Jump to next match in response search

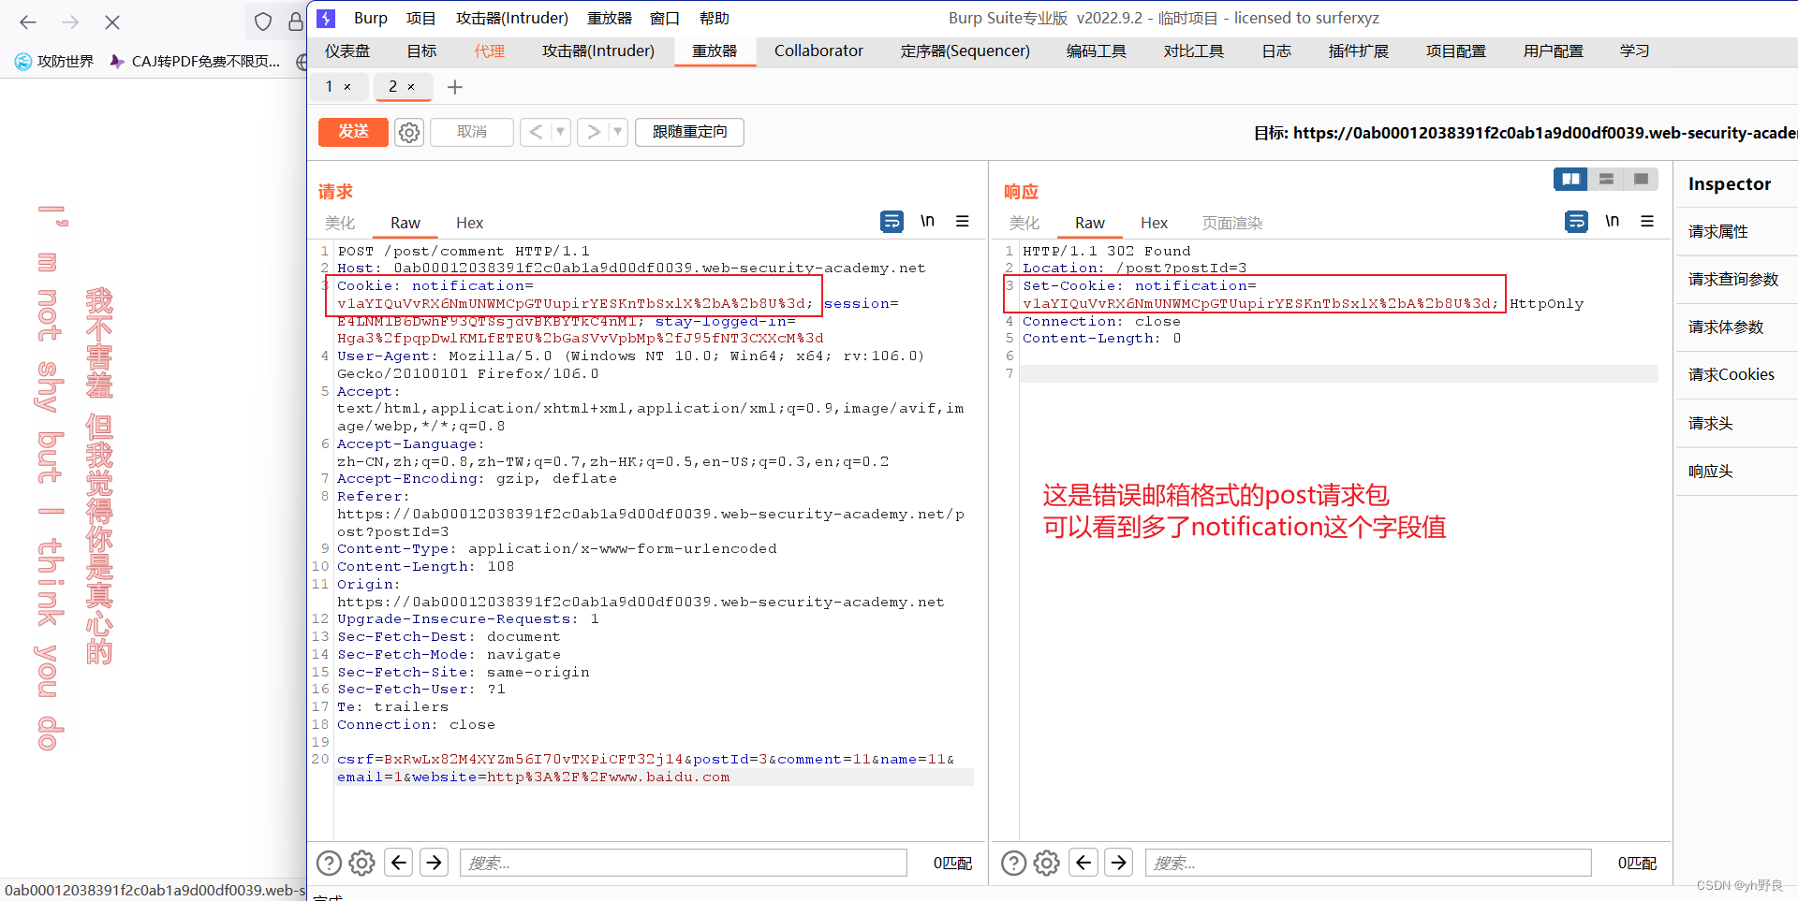point(1119,862)
